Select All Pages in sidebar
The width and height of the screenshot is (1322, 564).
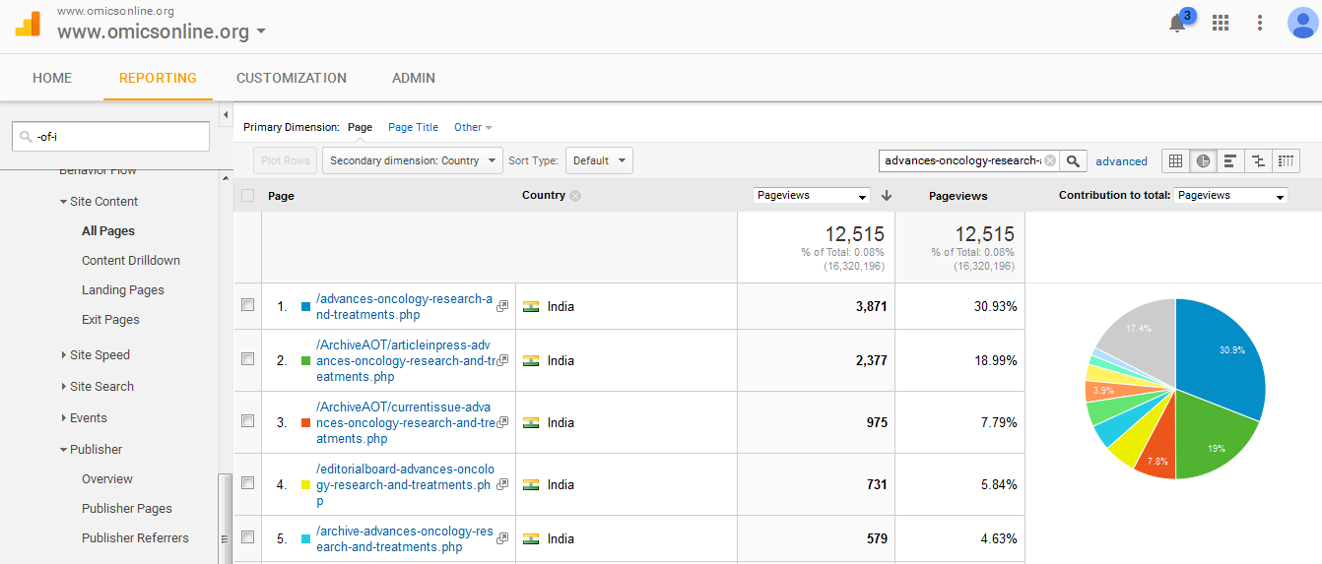coord(108,230)
